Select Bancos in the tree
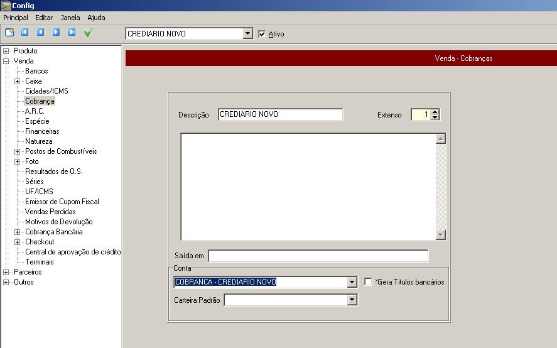Screen dimensions: 557x348 [x=36, y=71]
